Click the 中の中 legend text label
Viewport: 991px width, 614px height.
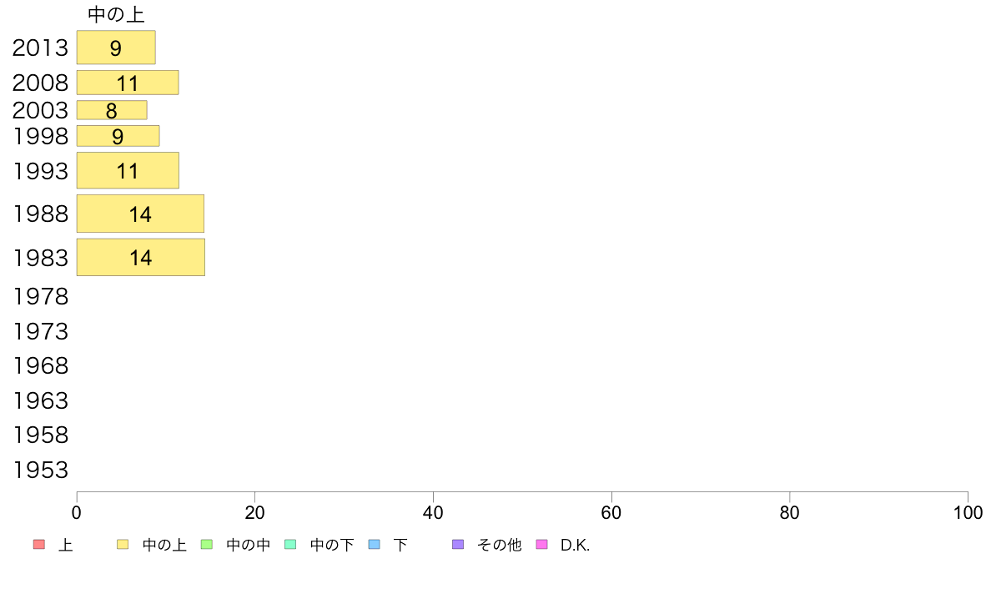(249, 545)
